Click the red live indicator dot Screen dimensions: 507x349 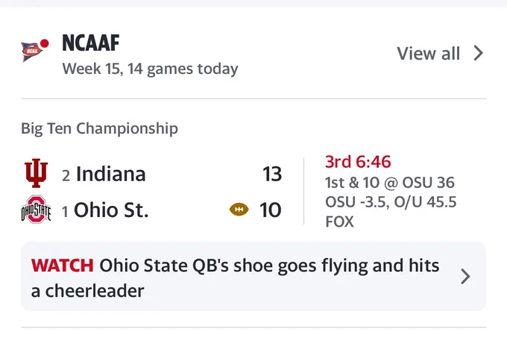(x=44, y=43)
